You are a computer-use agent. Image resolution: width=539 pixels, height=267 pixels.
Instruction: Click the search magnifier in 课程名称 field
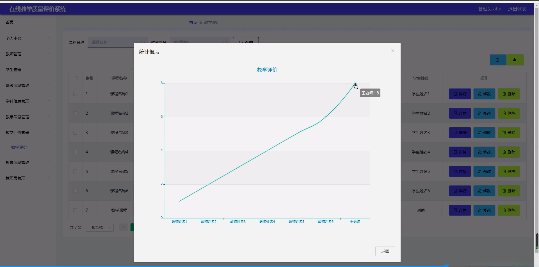143,42
